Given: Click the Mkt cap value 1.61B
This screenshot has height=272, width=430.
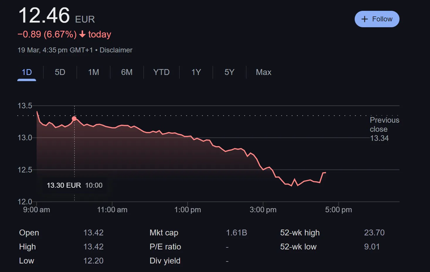Looking at the screenshot, I should point(236,233).
